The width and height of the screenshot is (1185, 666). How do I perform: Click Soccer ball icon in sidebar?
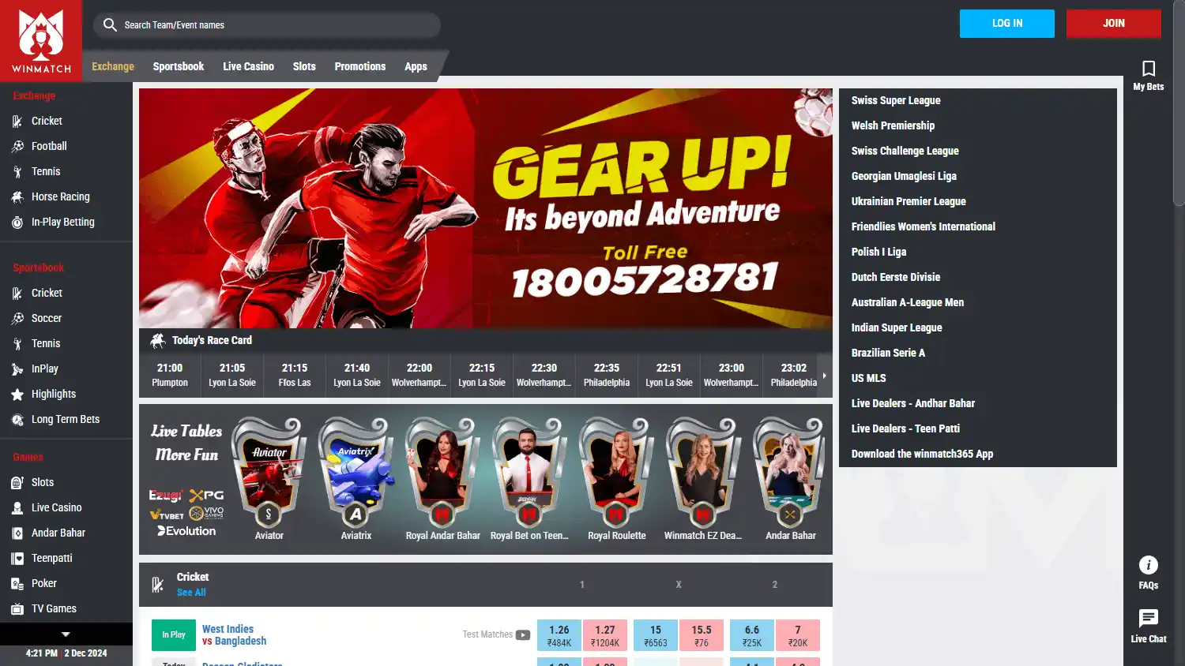click(x=17, y=319)
